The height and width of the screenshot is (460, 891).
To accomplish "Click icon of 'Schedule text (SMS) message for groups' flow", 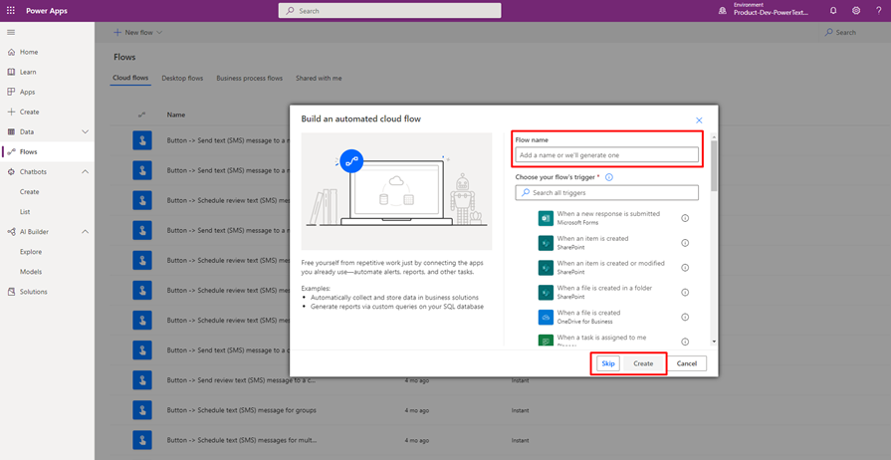I will coord(141,410).
